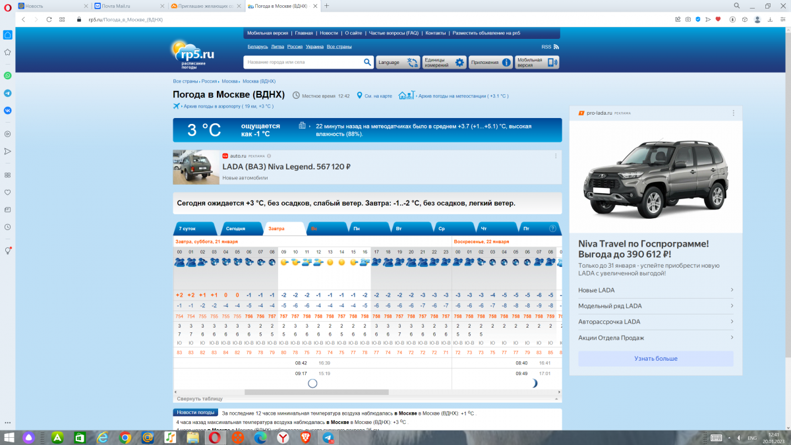Open Opera ad blocker shield icon
This screenshot has width=791, height=445.
[698, 19]
